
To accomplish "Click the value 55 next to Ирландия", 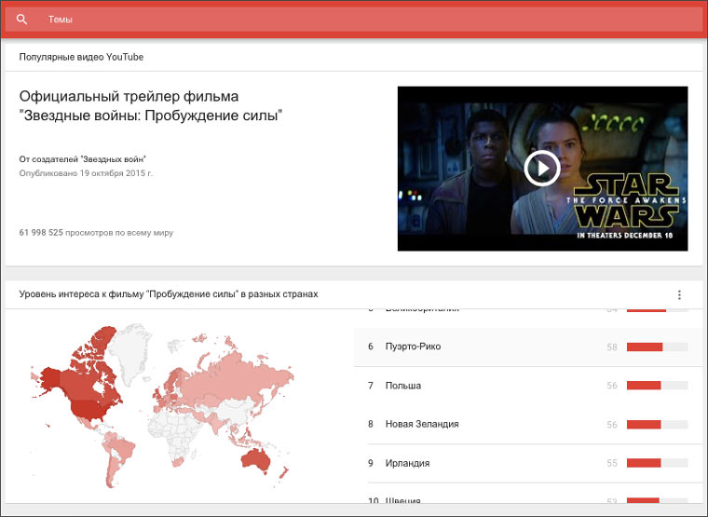I will [x=612, y=463].
